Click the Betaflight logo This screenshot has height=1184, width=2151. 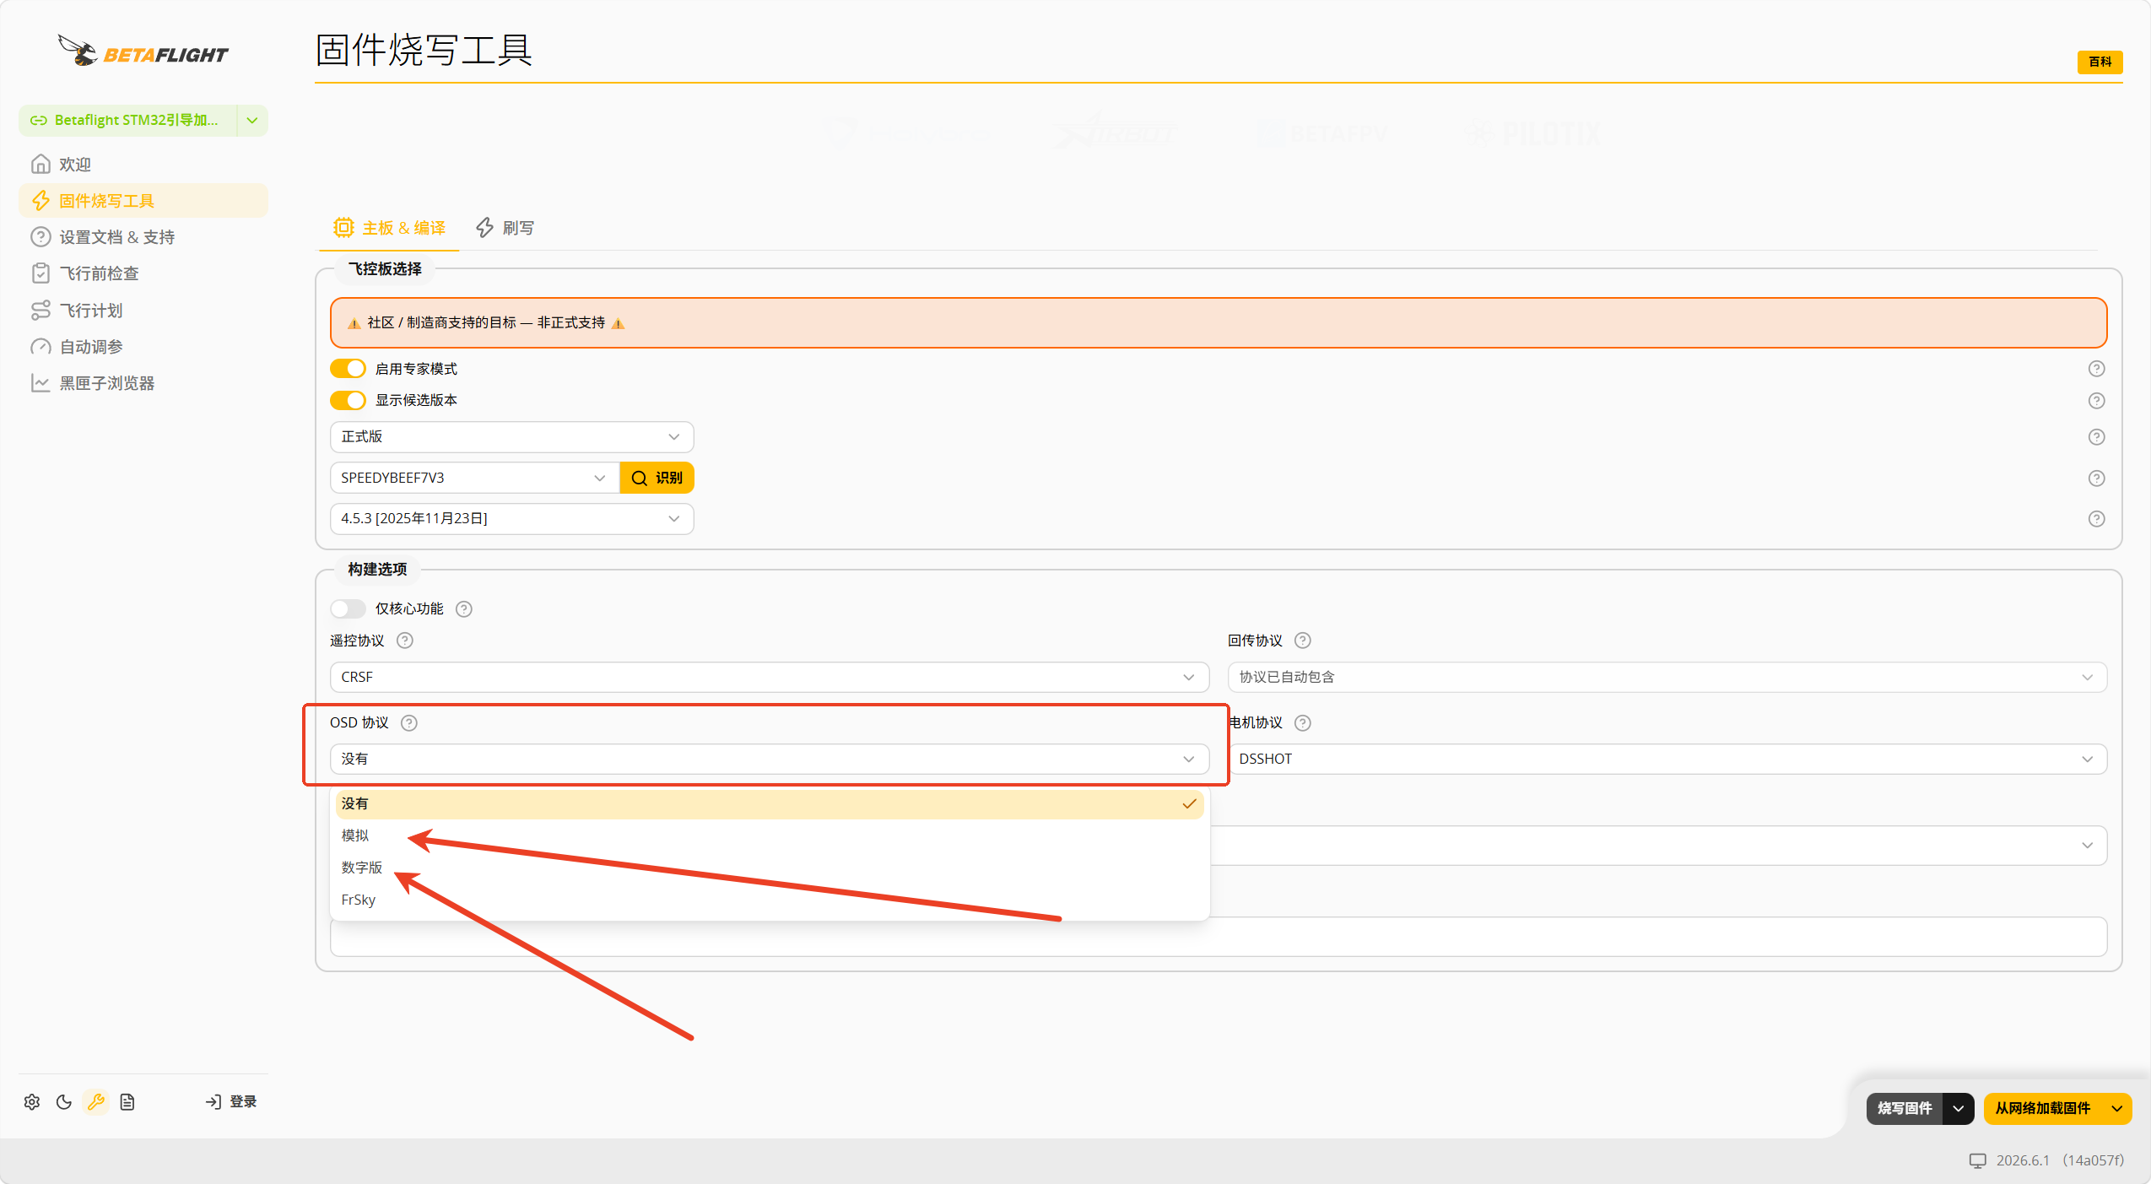[143, 51]
